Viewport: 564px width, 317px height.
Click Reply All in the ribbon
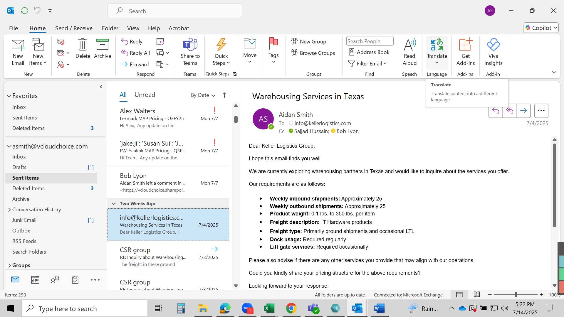coord(135,53)
